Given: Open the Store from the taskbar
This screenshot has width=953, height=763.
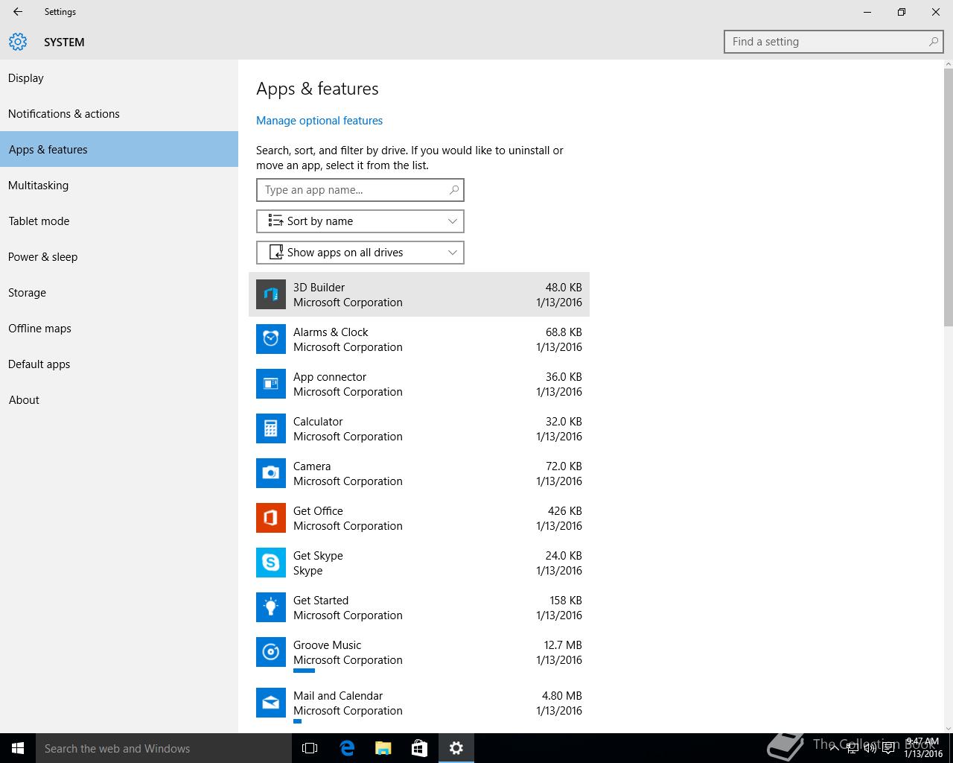Looking at the screenshot, I should pyautogui.click(x=419, y=748).
